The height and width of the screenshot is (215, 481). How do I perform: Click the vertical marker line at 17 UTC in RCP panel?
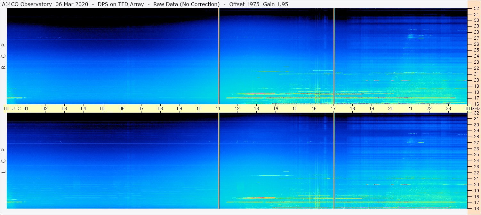pos(334,56)
